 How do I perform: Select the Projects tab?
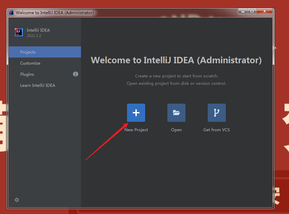(45, 52)
